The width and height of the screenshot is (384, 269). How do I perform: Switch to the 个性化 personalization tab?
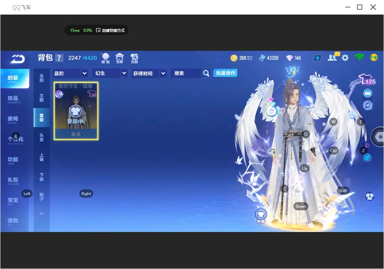[x=15, y=139]
